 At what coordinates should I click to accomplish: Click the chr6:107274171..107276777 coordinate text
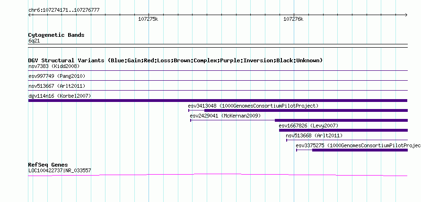pos(64,10)
